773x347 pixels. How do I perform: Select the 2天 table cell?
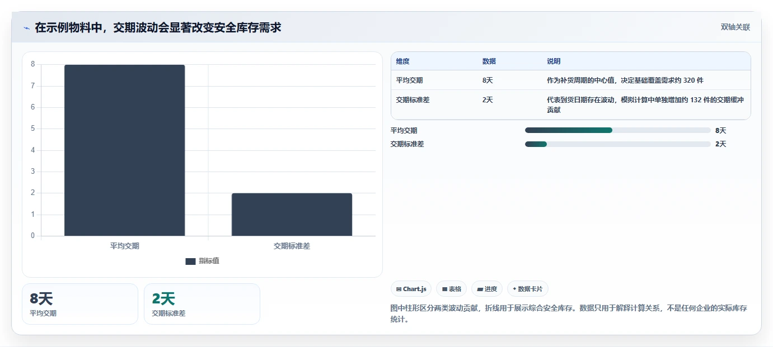pyautogui.click(x=488, y=100)
